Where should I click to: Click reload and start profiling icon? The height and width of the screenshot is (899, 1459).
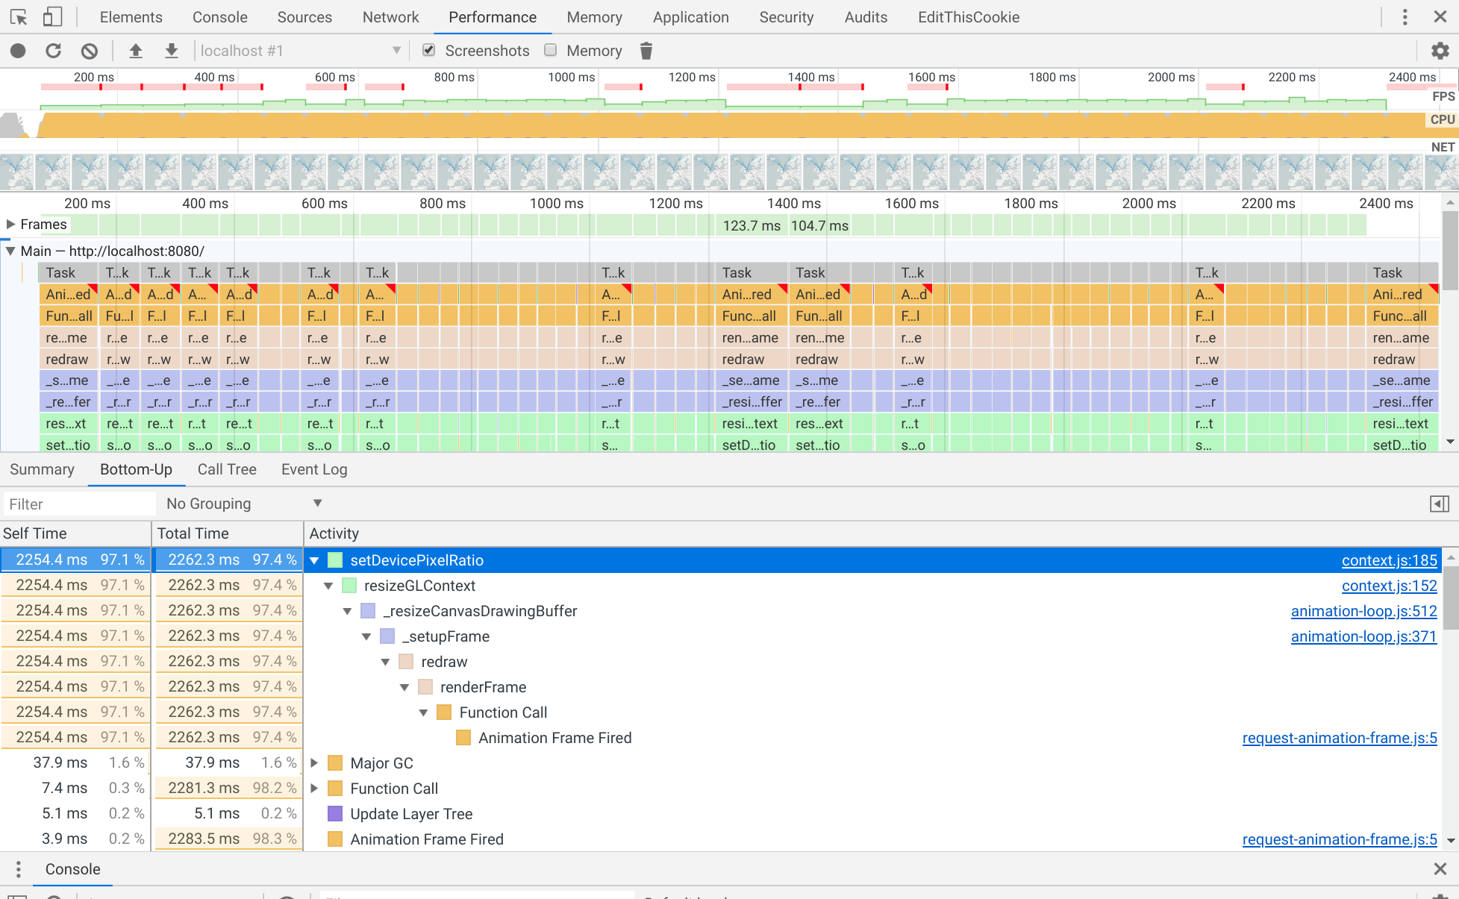(54, 51)
